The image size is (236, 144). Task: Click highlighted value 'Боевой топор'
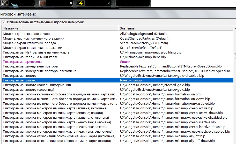(x=131, y=80)
